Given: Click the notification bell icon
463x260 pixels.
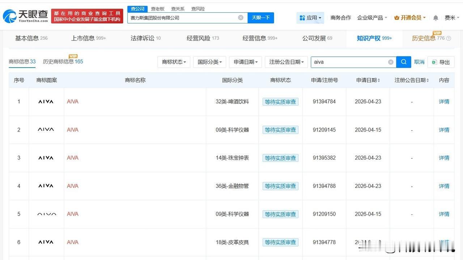Looking at the screenshot, I should pos(436,18).
